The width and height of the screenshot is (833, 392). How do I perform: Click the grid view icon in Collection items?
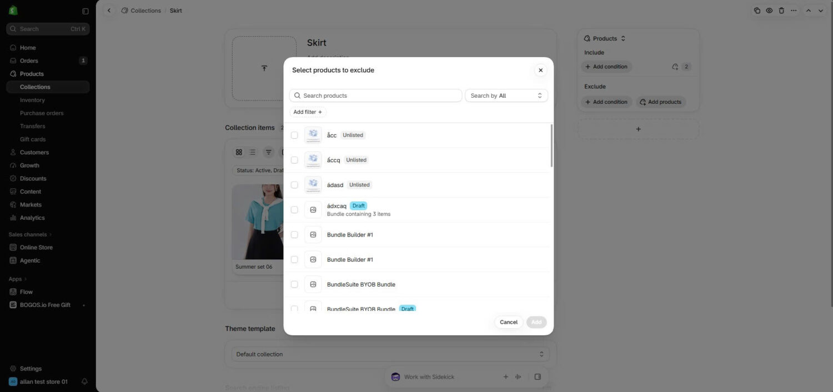pyautogui.click(x=239, y=152)
